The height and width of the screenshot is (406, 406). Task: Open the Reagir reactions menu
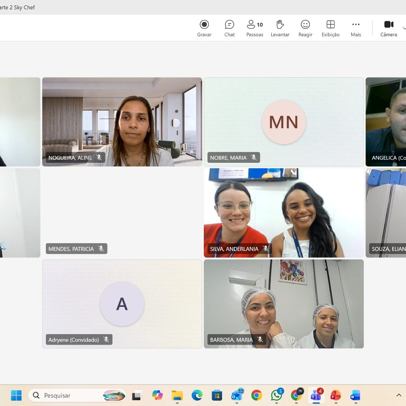(x=305, y=28)
